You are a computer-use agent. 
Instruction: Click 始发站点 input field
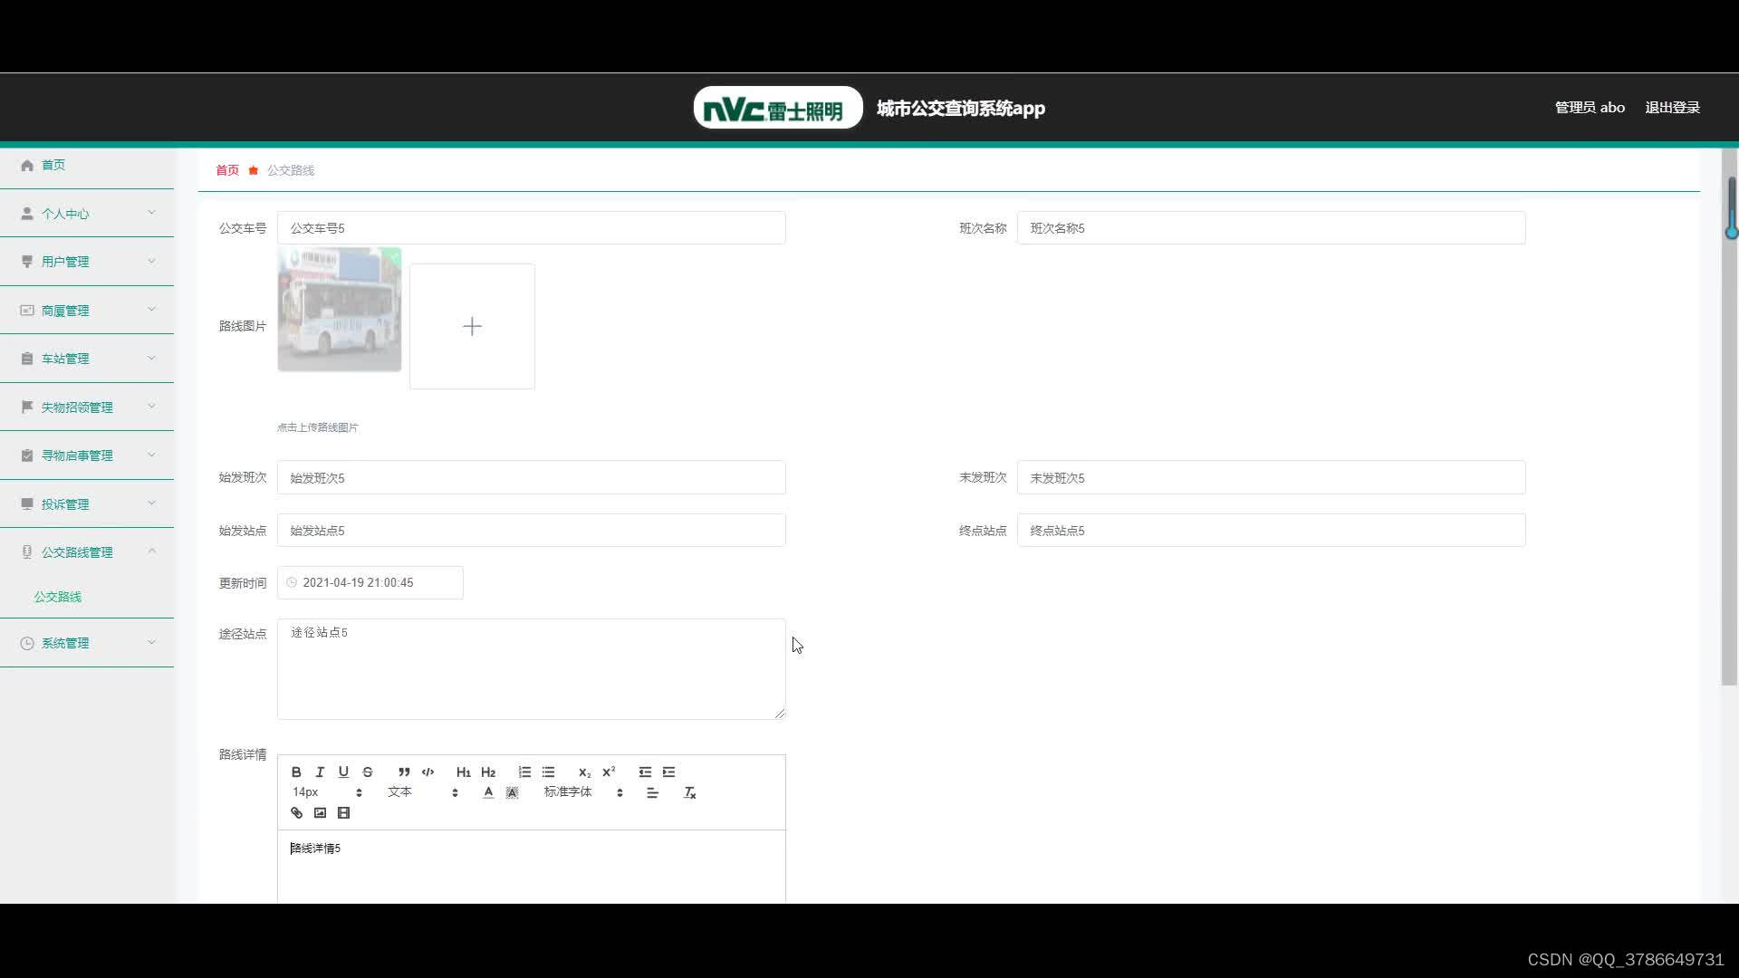tap(532, 531)
